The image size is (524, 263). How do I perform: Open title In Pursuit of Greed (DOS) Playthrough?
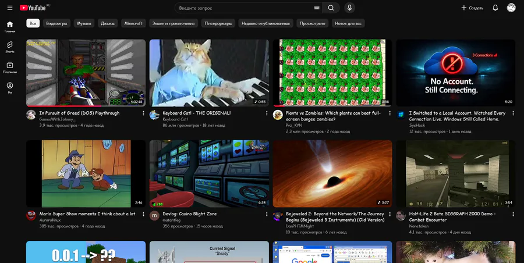[79, 113]
